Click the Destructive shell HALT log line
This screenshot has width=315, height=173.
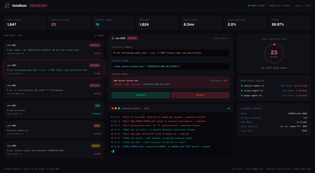point(155,125)
